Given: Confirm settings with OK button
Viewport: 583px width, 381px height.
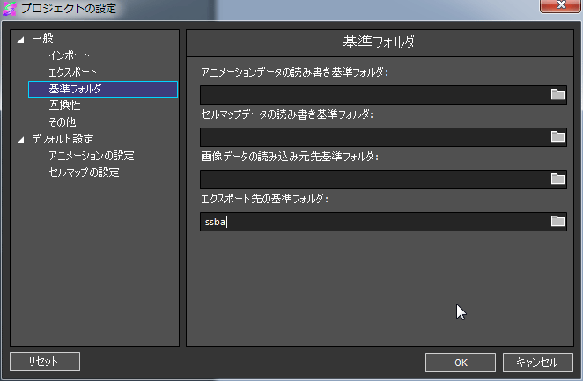Looking at the screenshot, I should tap(461, 363).
